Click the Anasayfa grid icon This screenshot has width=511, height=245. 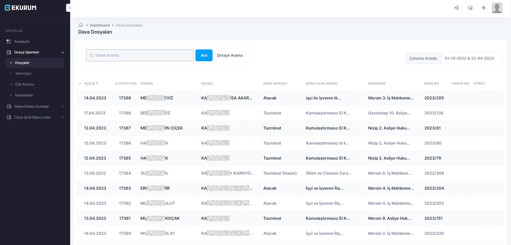point(9,42)
